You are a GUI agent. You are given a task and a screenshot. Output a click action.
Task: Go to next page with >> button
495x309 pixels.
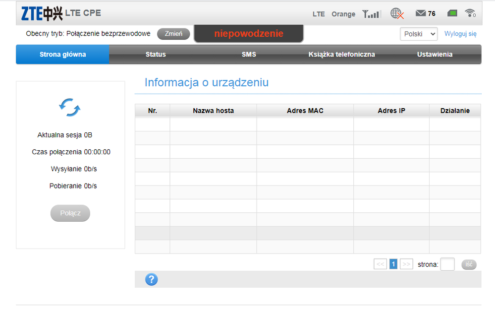pos(406,264)
